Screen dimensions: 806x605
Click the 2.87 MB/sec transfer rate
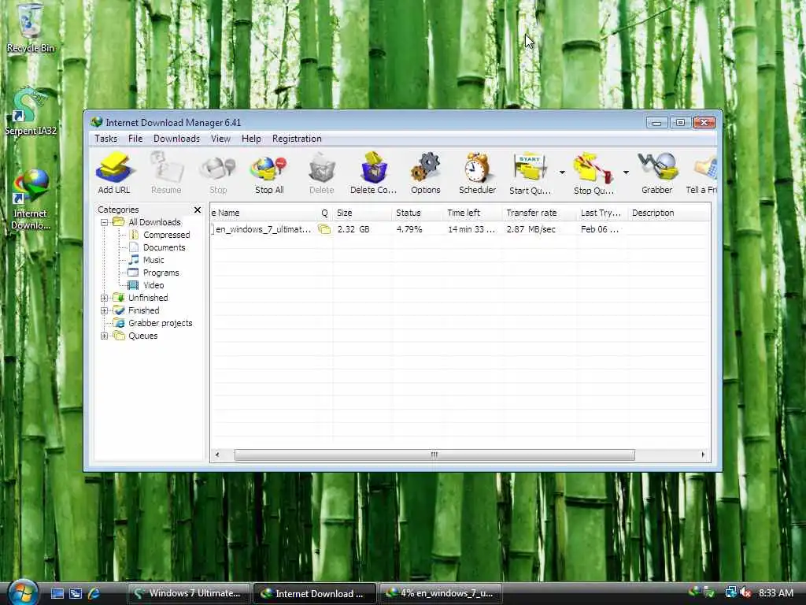click(x=531, y=229)
